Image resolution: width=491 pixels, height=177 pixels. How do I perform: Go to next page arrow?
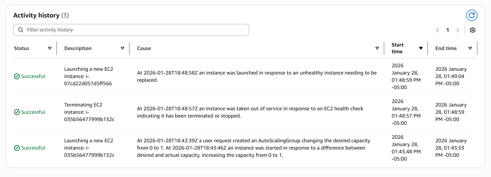(x=458, y=30)
